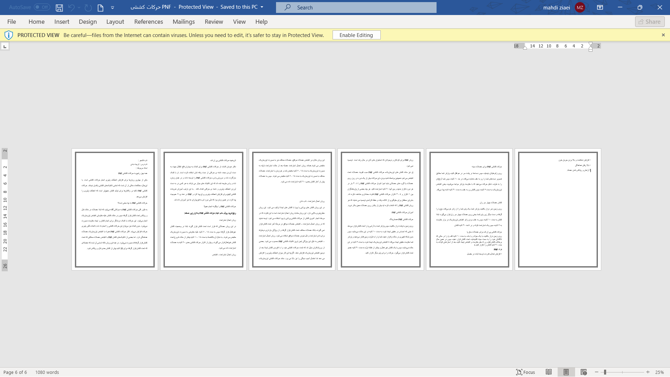
Task: Expand Customize Quick Access Toolbar arrow
Action: 112,7
